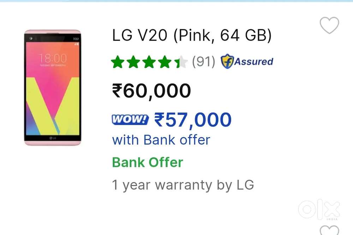Viewport: 353px width, 235px height.
Task: Select the half-filled fifth rating star
Action: 181,62
